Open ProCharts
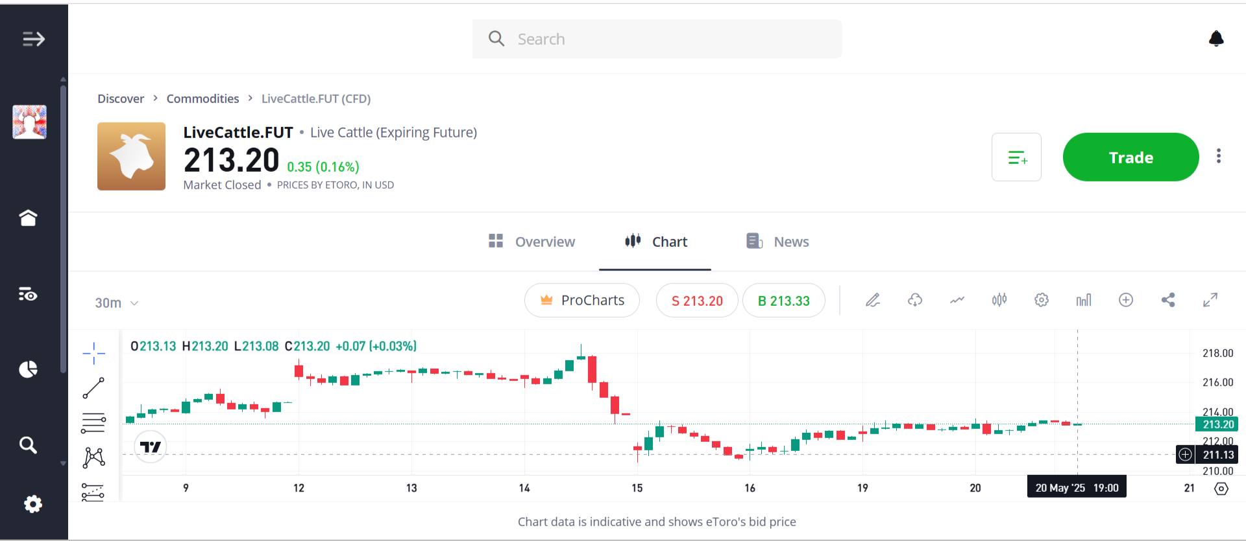1246x541 pixels. click(582, 300)
